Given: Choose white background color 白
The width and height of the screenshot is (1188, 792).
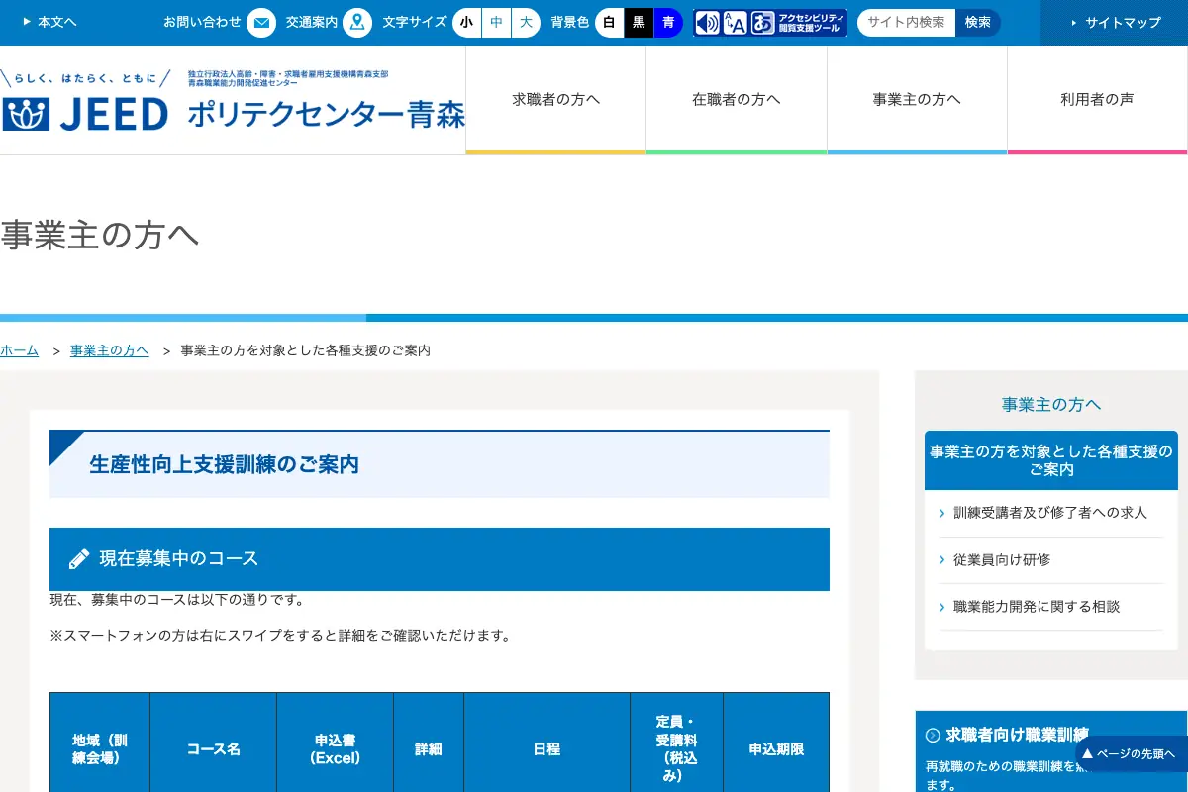Looking at the screenshot, I should [x=610, y=22].
